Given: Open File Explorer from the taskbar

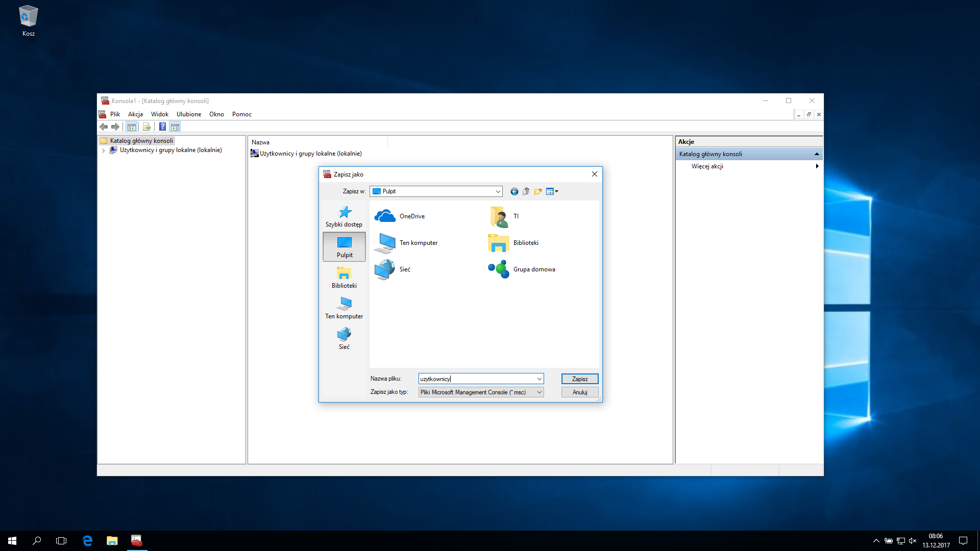Looking at the screenshot, I should click(112, 541).
